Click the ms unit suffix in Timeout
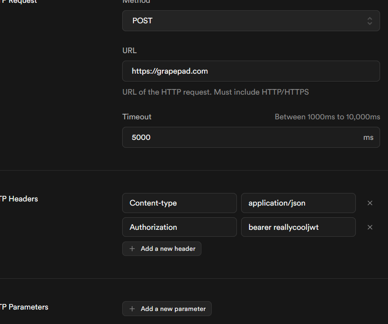Screen dimensions: 388x324 pyautogui.click(x=368, y=138)
